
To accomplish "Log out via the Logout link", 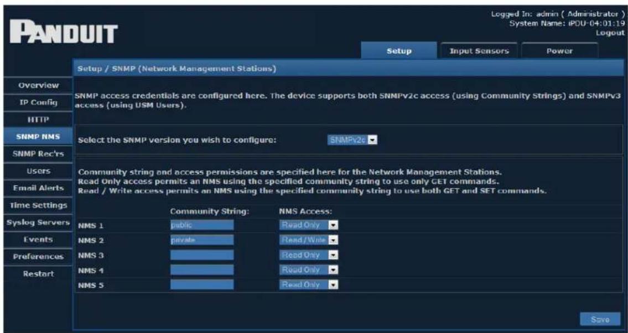I will click(x=610, y=33).
